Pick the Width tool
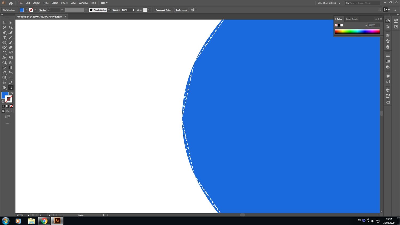400x225 pixels. [4, 58]
